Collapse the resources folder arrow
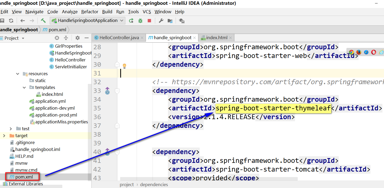Screen dimensions: 384x188 pyautogui.click(x=18, y=74)
